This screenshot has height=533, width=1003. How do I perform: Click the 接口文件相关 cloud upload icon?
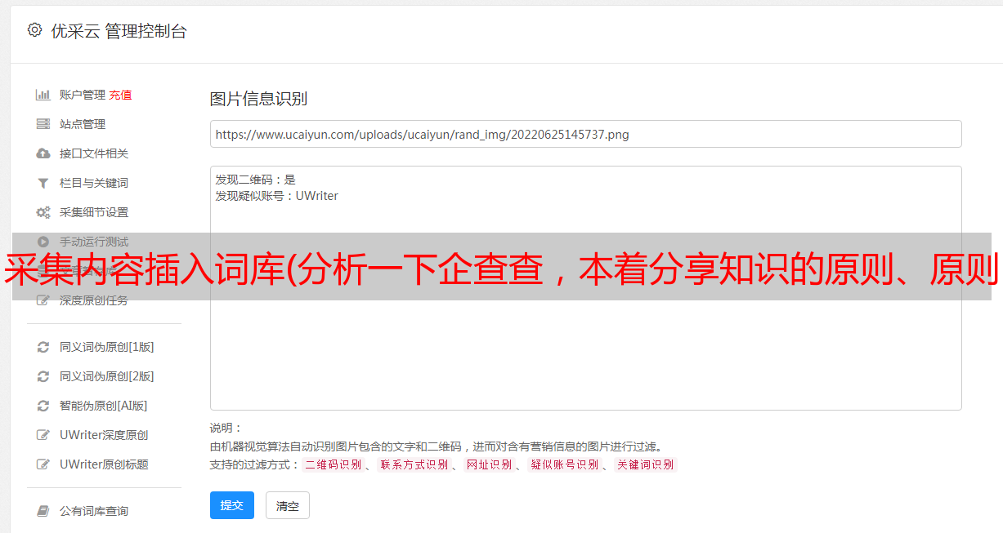[x=43, y=153]
